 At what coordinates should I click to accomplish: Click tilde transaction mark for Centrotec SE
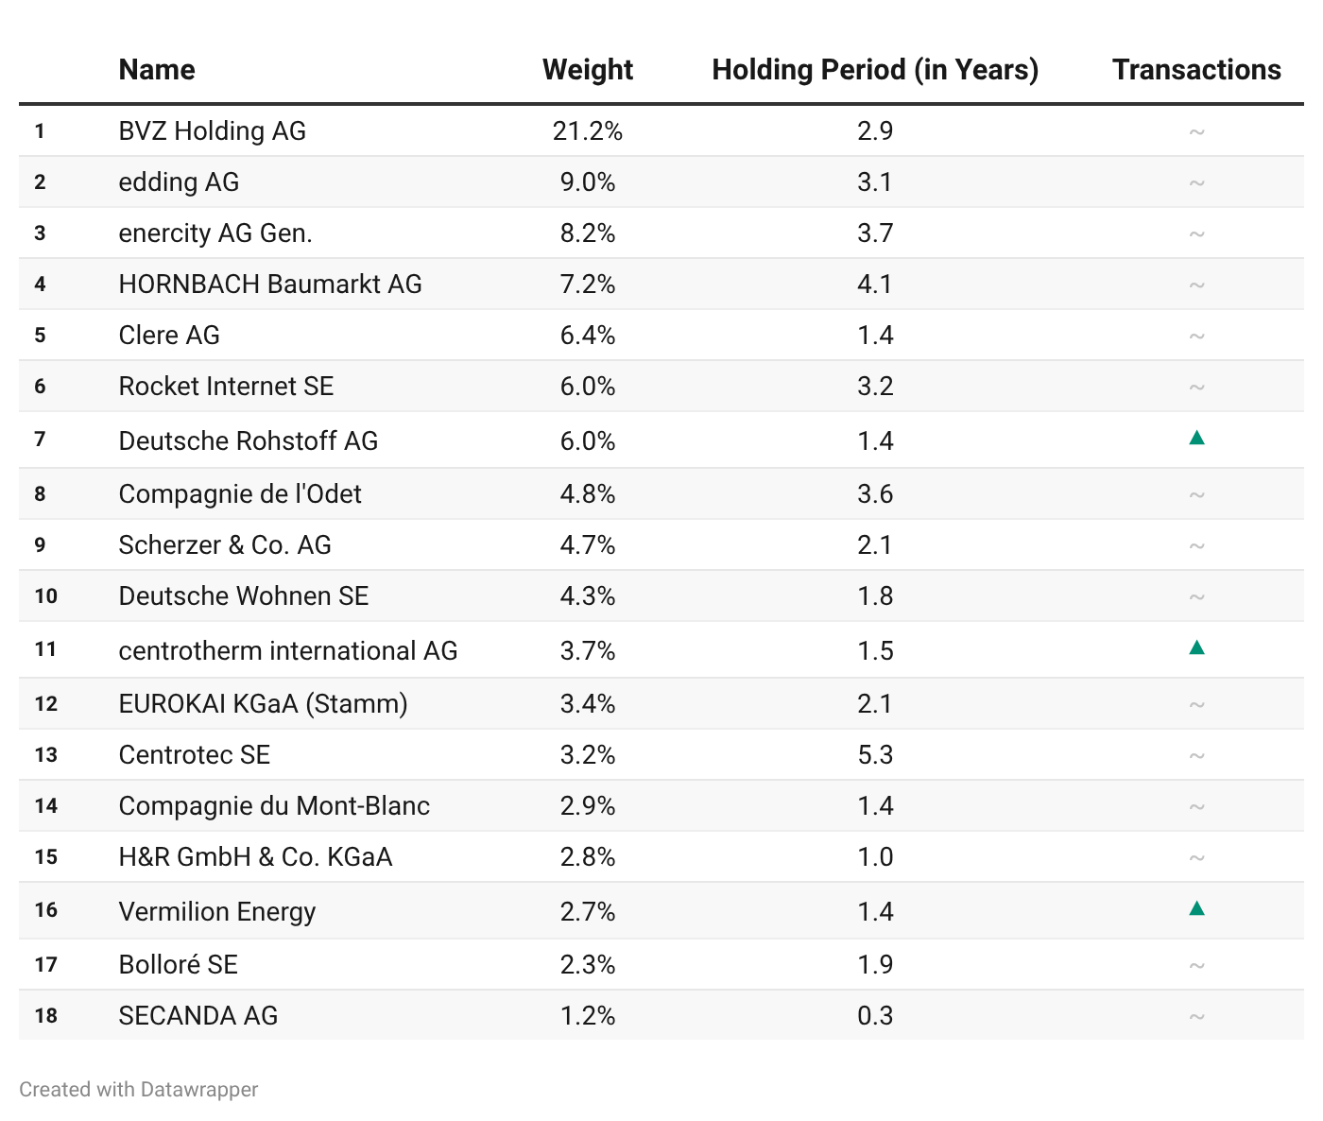[1196, 755]
